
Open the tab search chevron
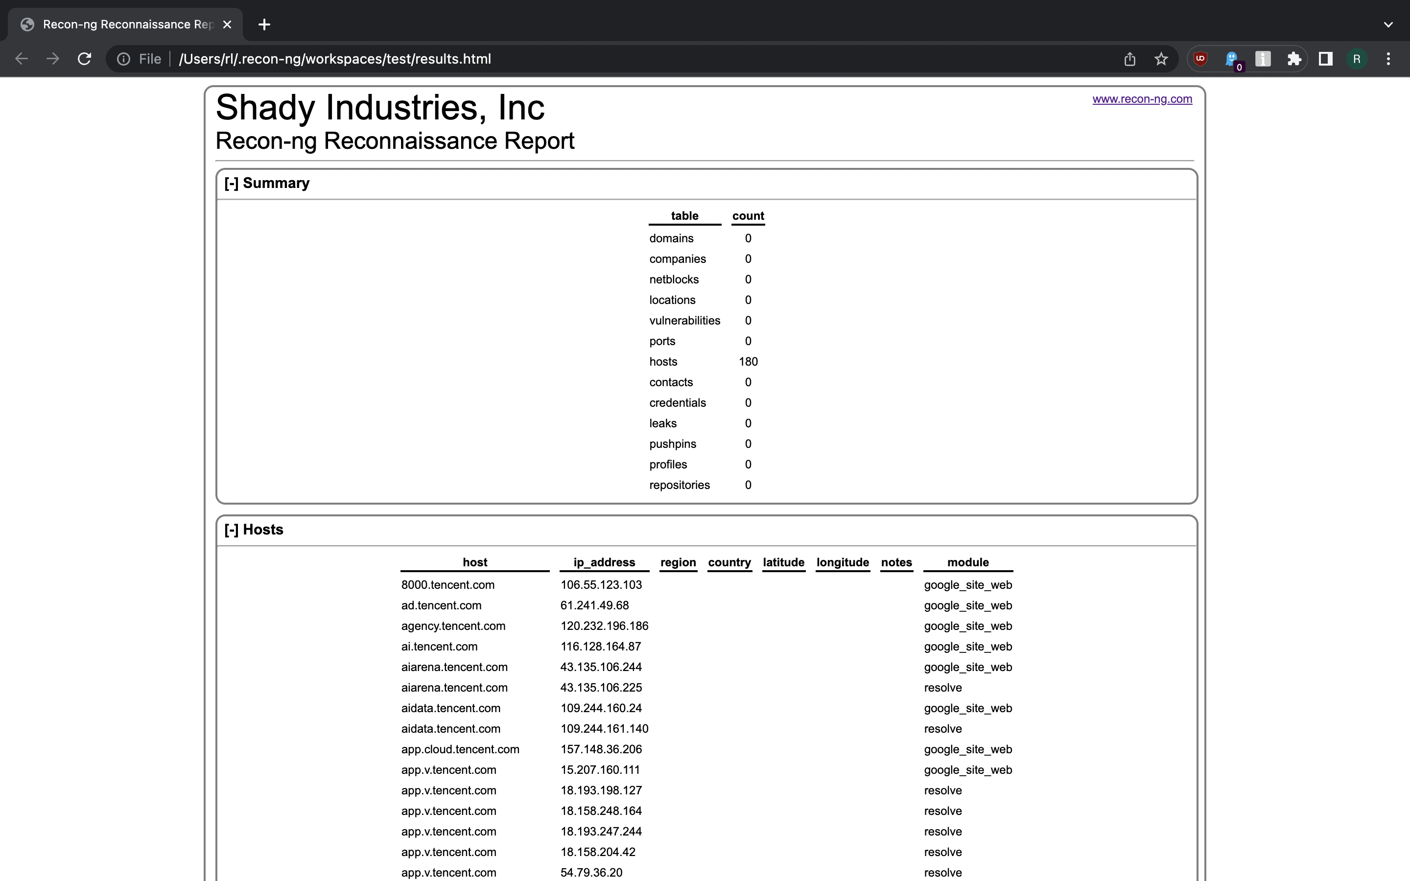[1388, 24]
